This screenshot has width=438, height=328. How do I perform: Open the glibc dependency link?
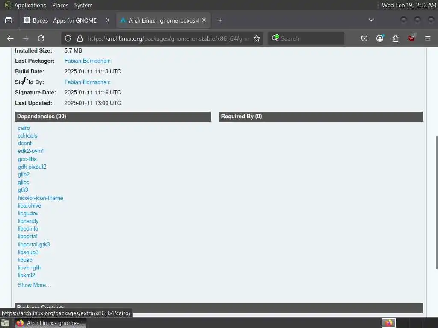(x=24, y=182)
